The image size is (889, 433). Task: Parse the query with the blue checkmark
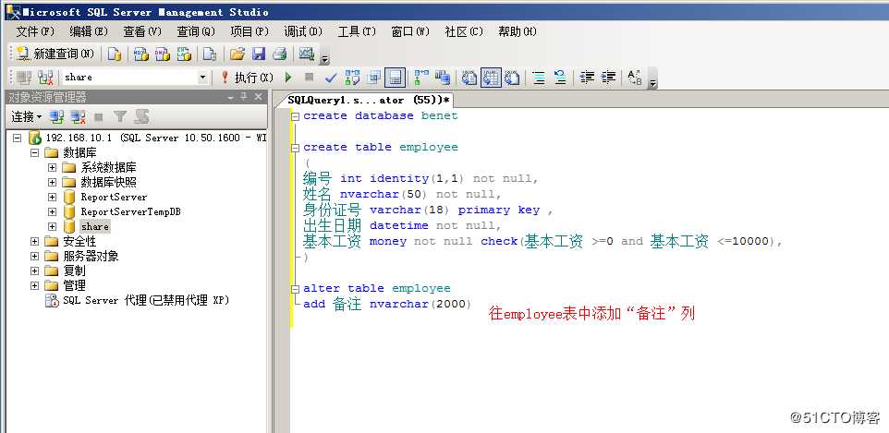pos(331,78)
